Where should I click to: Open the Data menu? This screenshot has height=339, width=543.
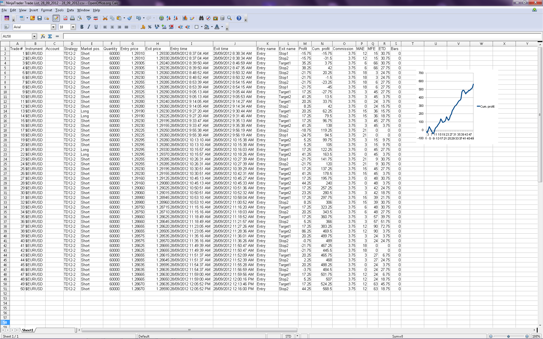70,10
